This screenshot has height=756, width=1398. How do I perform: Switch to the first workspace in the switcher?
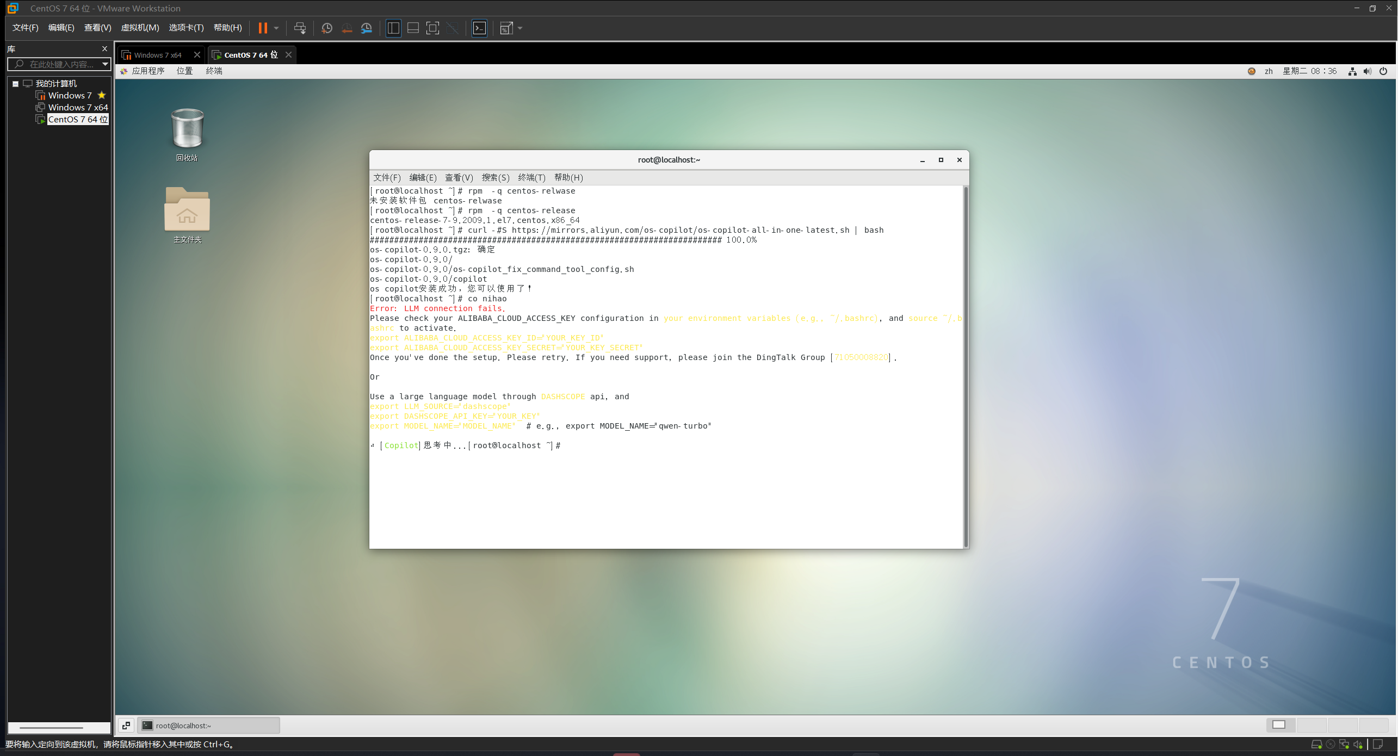pyautogui.click(x=1281, y=725)
